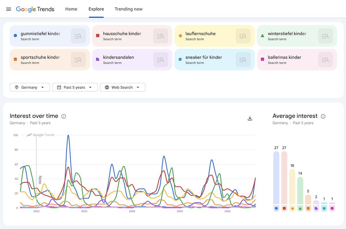The width and height of the screenshot is (346, 229).
Task: Open search details icon for sneaker für kinder
Action: pyautogui.click(x=243, y=60)
